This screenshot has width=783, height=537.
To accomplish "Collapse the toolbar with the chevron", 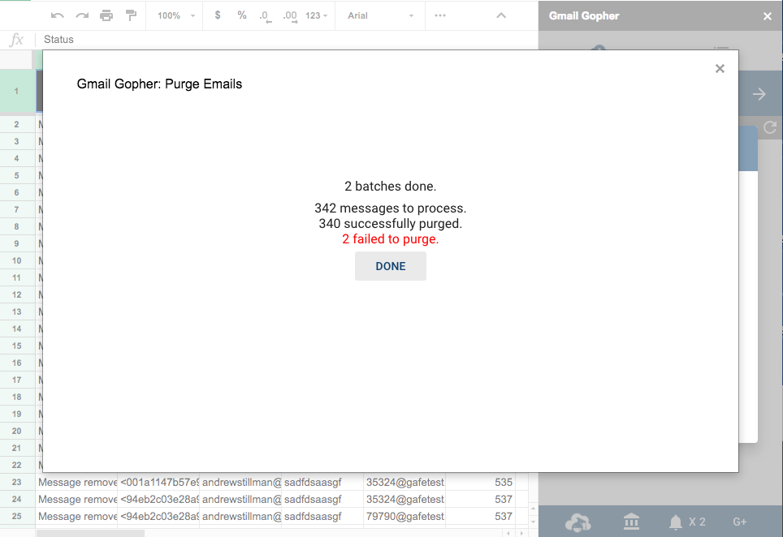I will 501,15.
